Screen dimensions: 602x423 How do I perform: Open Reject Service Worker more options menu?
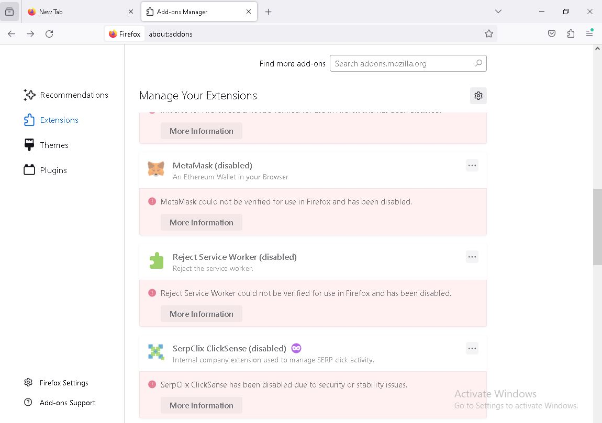tap(472, 257)
